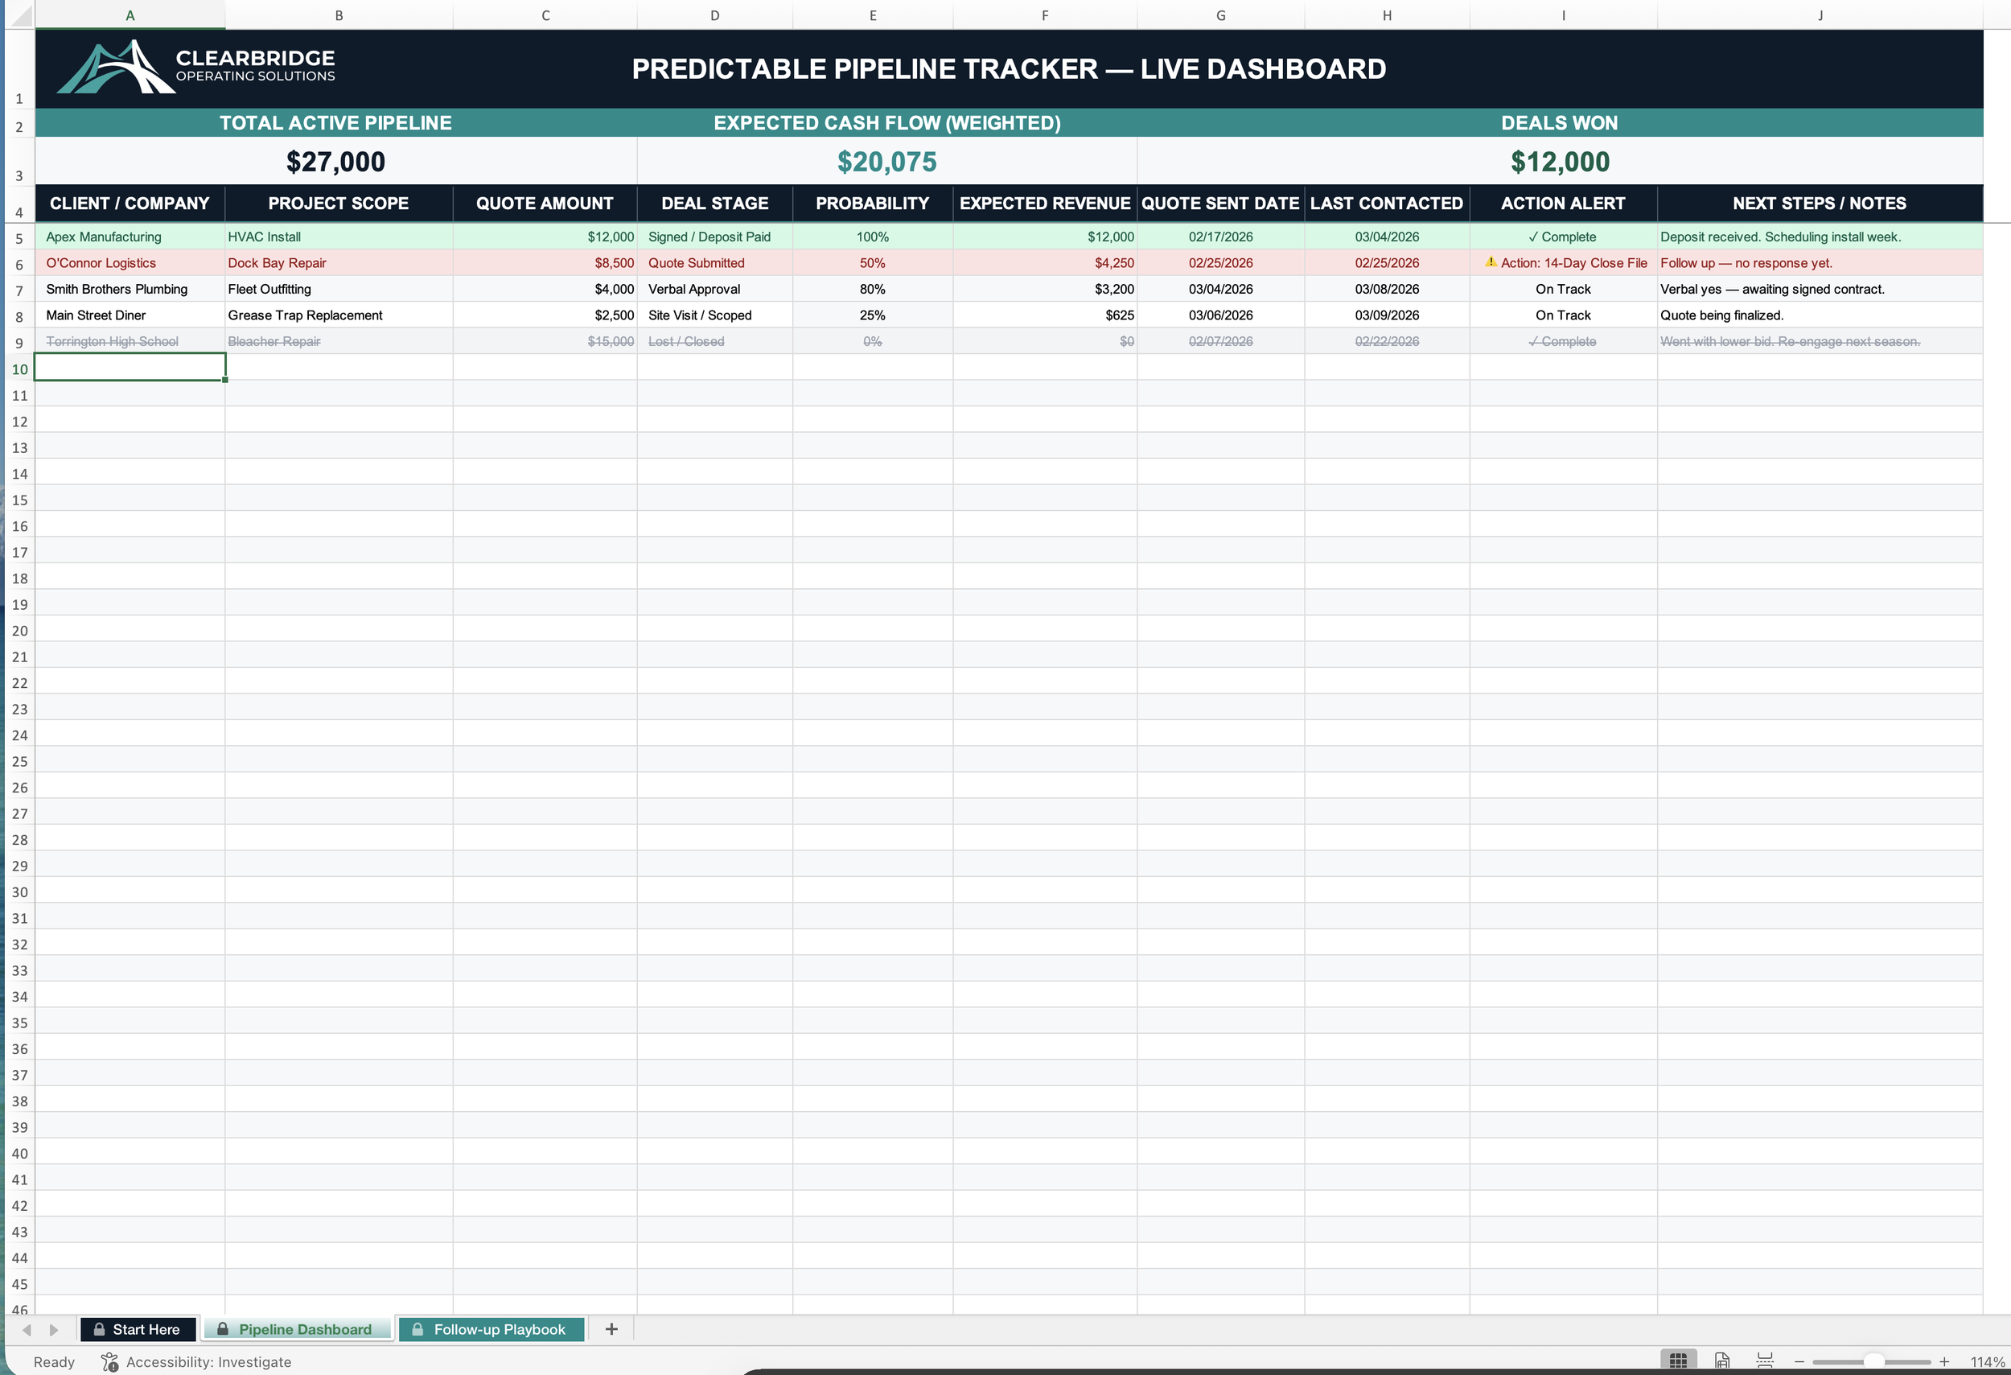Switch to the Start Here sheet tab

146,1329
